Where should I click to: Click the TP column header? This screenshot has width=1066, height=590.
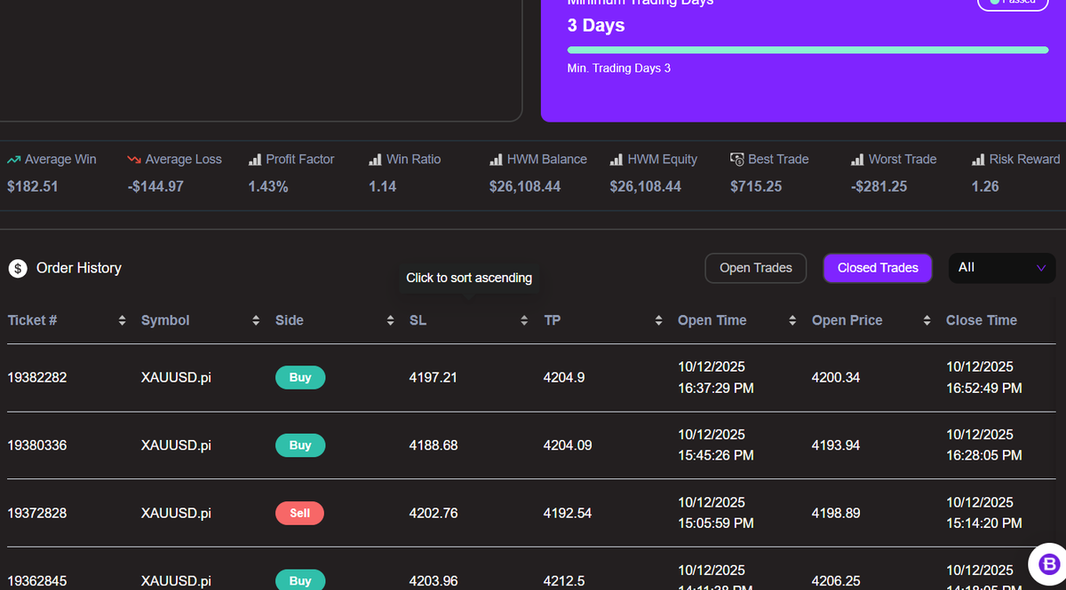[553, 320]
